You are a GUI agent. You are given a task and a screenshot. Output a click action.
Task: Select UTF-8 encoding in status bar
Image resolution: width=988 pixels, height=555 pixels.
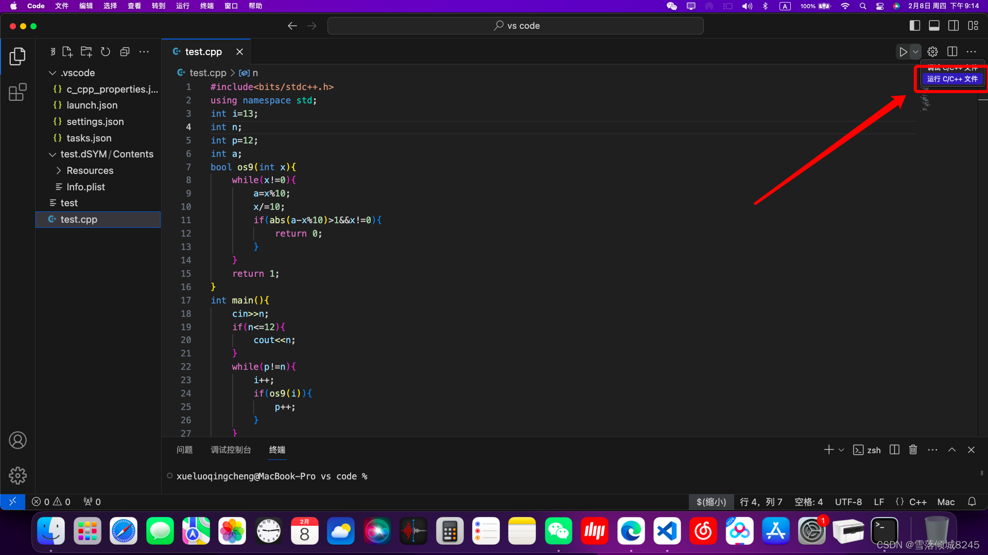(848, 502)
